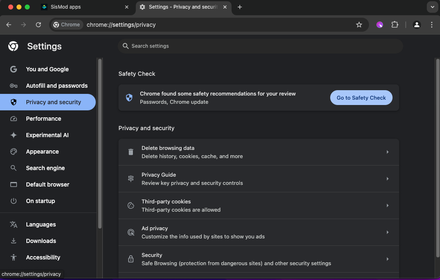The width and height of the screenshot is (440, 280).
Task: Click the back navigation arrow
Action: point(9,25)
